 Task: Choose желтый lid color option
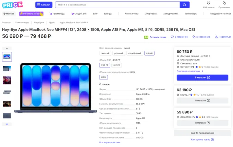coord(105,53)
